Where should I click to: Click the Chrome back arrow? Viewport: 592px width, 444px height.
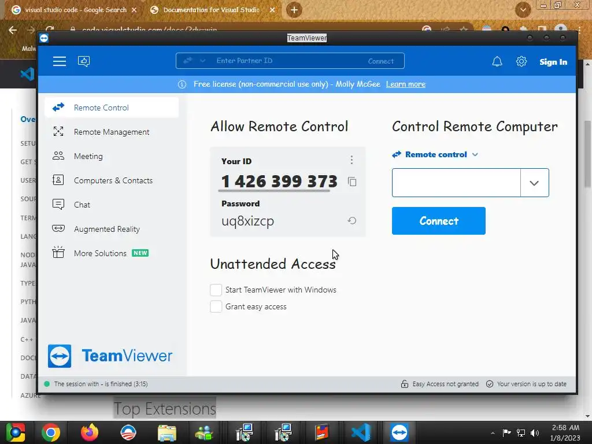pyautogui.click(x=13, y=30)
